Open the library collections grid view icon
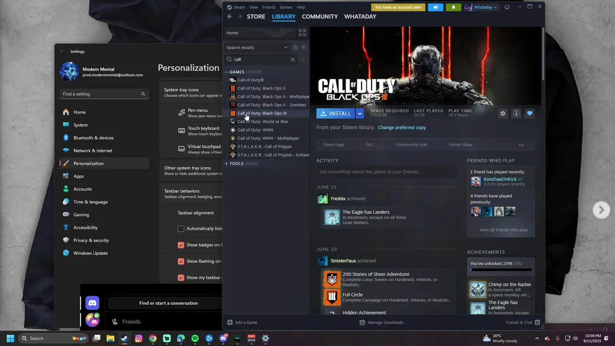Image resolution: width=615 pixels, height=346 pixels. tap(302, 33)
